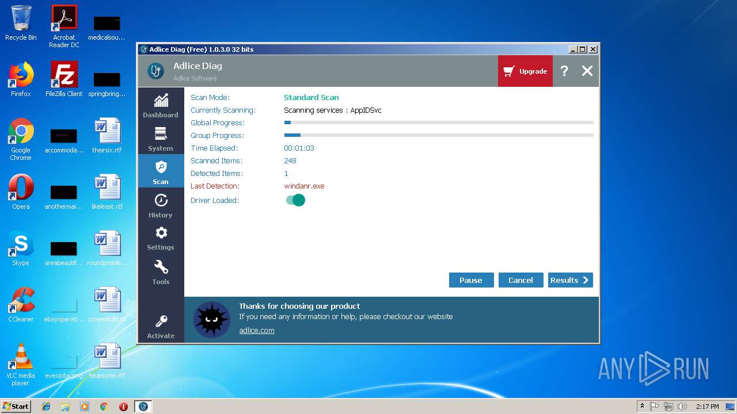Open the Tools sidebar section
The image size is (737, 414).
coord(161,272)
